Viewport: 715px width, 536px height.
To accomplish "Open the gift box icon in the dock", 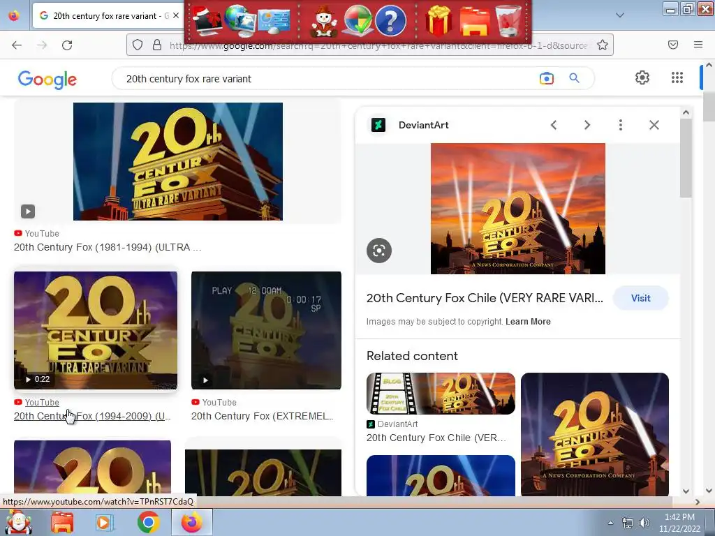I will tap(438, 20).
